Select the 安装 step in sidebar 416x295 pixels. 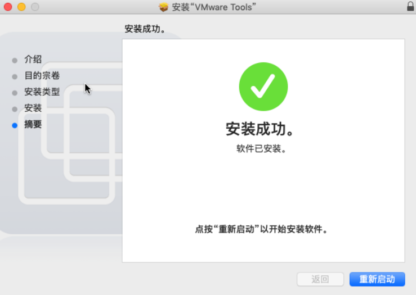pos(33,108)
